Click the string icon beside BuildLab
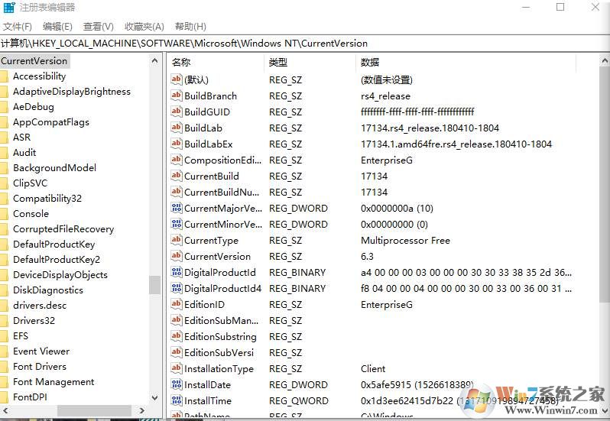 click(177, 128)
